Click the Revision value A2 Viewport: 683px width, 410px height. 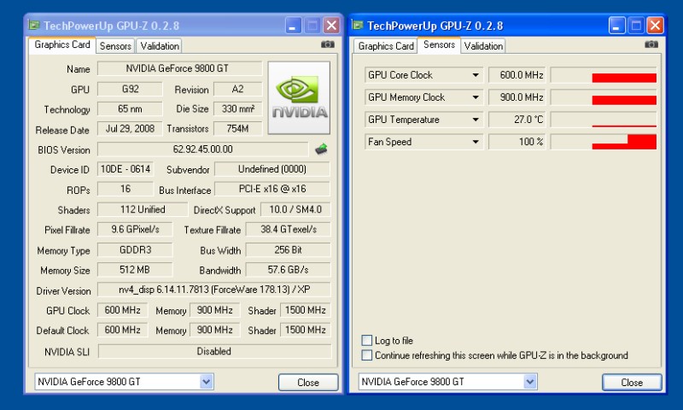(x=238, y=89)
